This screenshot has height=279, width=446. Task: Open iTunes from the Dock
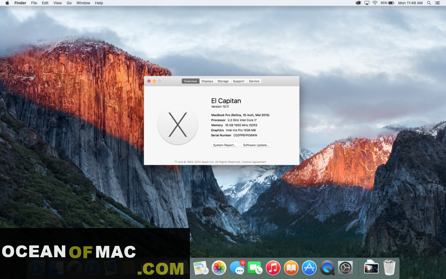pos(273,268)
